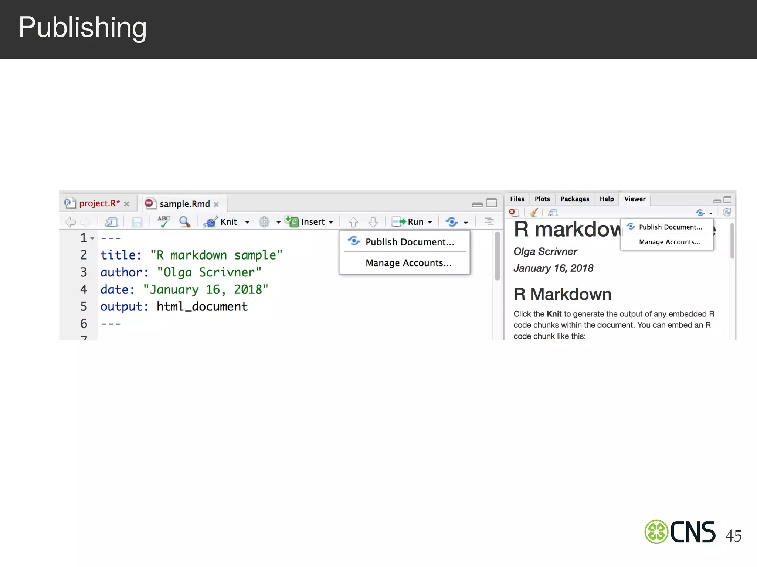Click the editor vertical scrollbar
Screen dimensions: 757x567
coord(497,255)
